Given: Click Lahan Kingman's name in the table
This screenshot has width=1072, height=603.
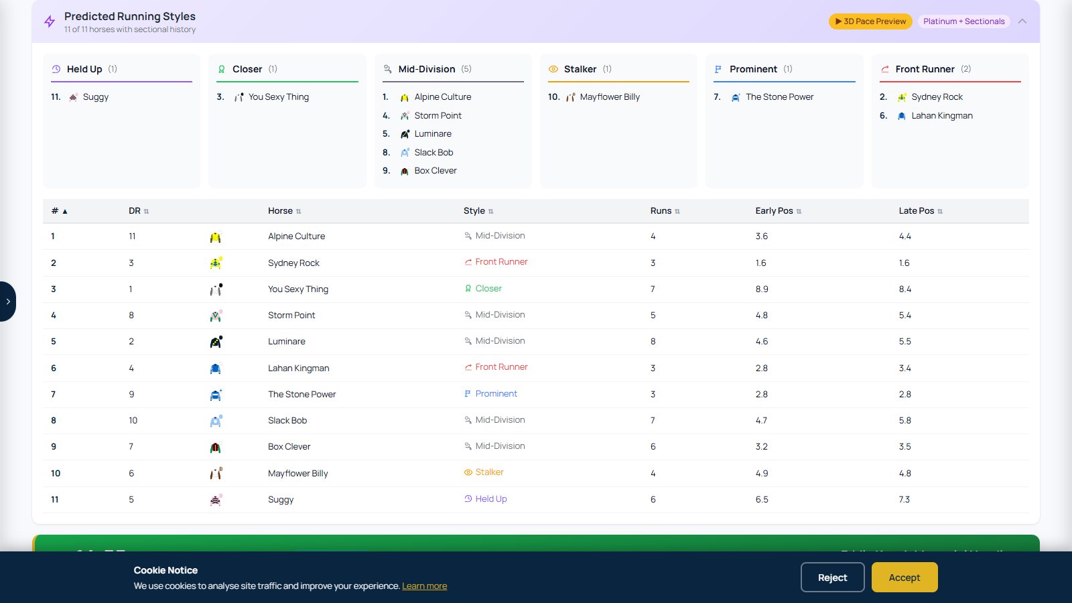Looking at the screenshot, I should (x=298, y=368).
